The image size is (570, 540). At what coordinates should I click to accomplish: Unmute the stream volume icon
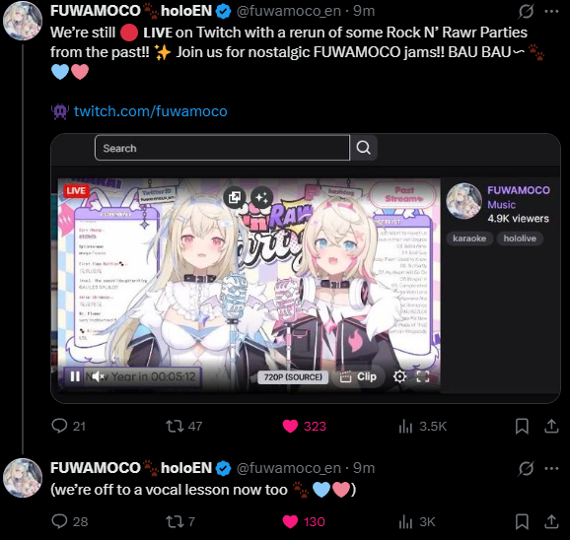tap(98, 376)
